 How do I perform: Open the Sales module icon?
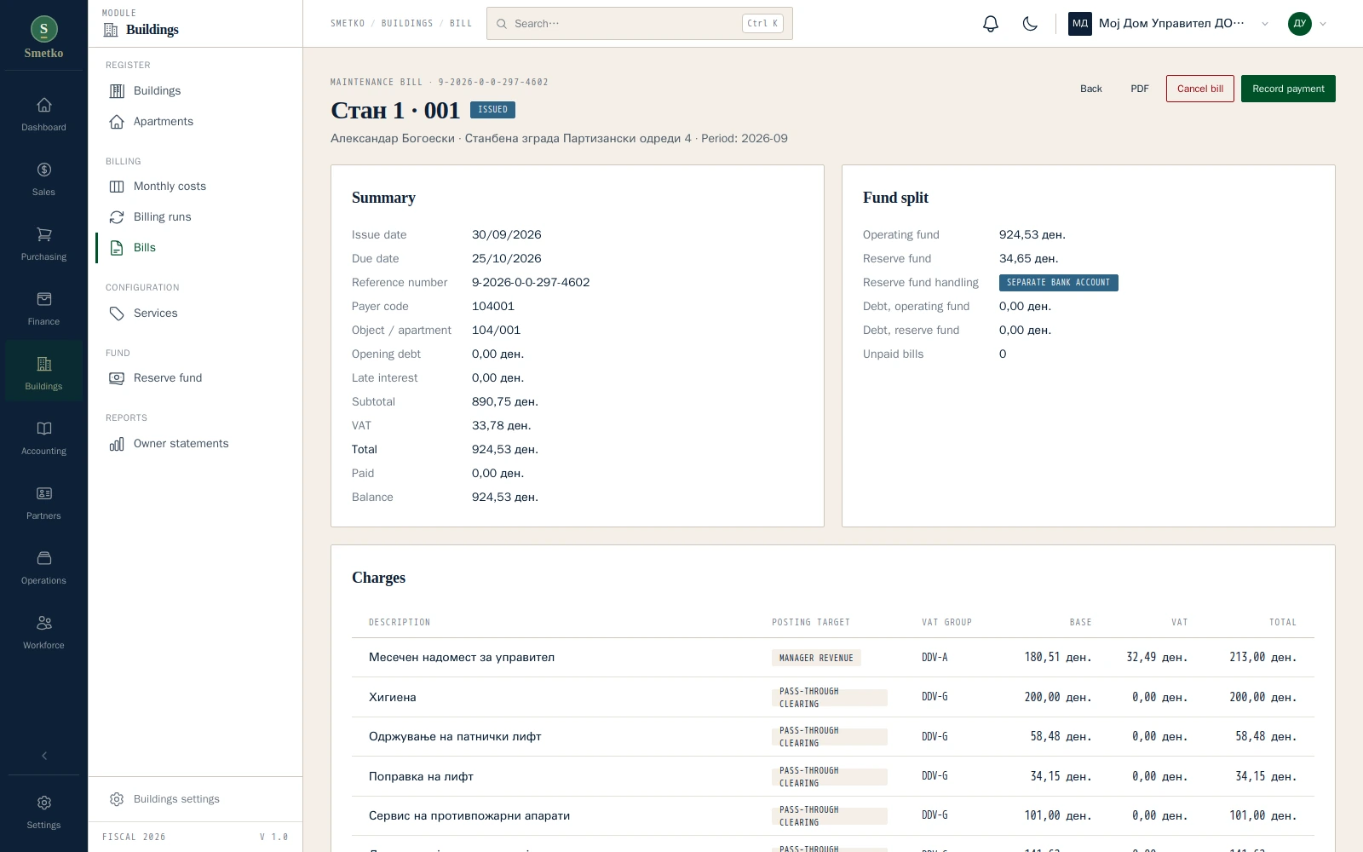click(43, 170)
